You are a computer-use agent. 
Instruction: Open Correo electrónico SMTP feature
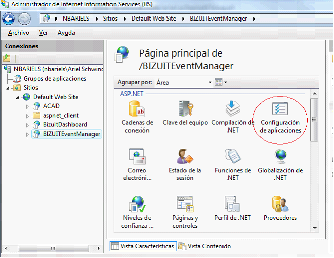[137, 164]
